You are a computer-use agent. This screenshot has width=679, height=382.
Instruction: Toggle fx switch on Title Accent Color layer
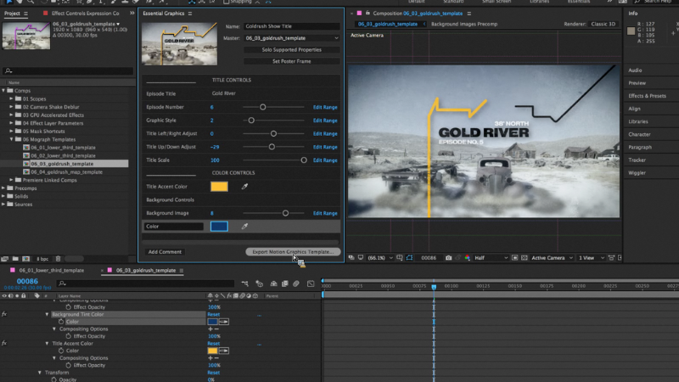(x=4, y=343)
